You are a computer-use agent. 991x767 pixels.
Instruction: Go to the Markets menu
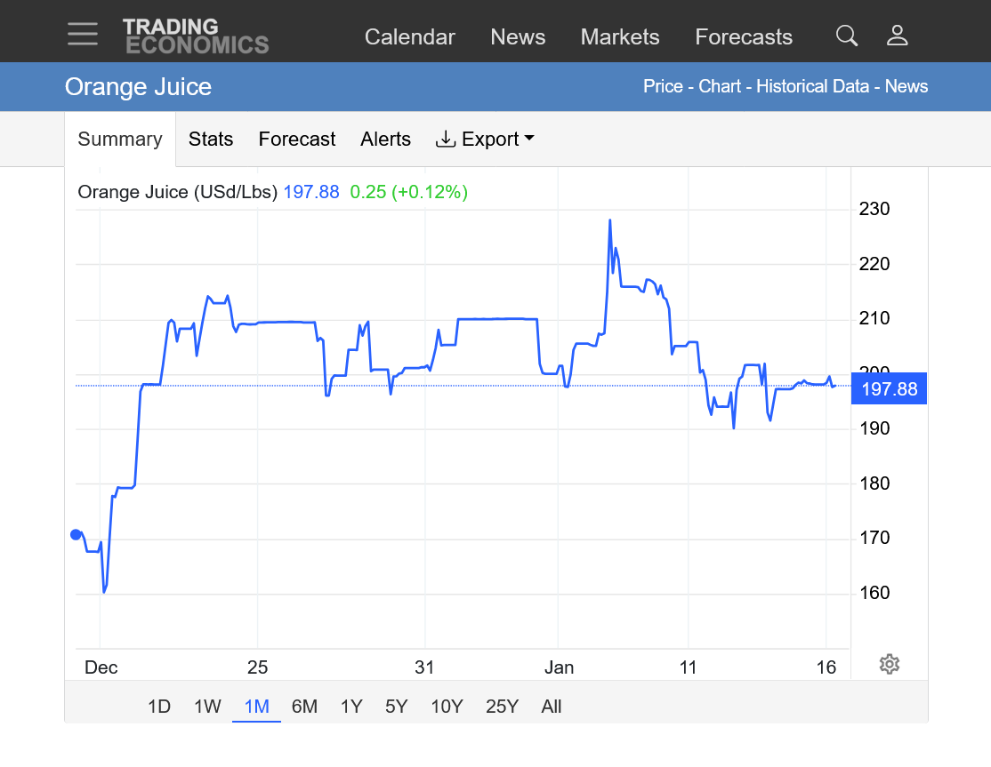620,37
